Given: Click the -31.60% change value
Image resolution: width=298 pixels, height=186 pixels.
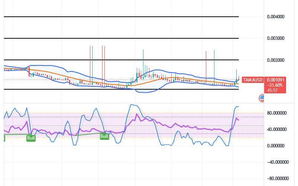Looking at the screenshot, I should point(275,85).
